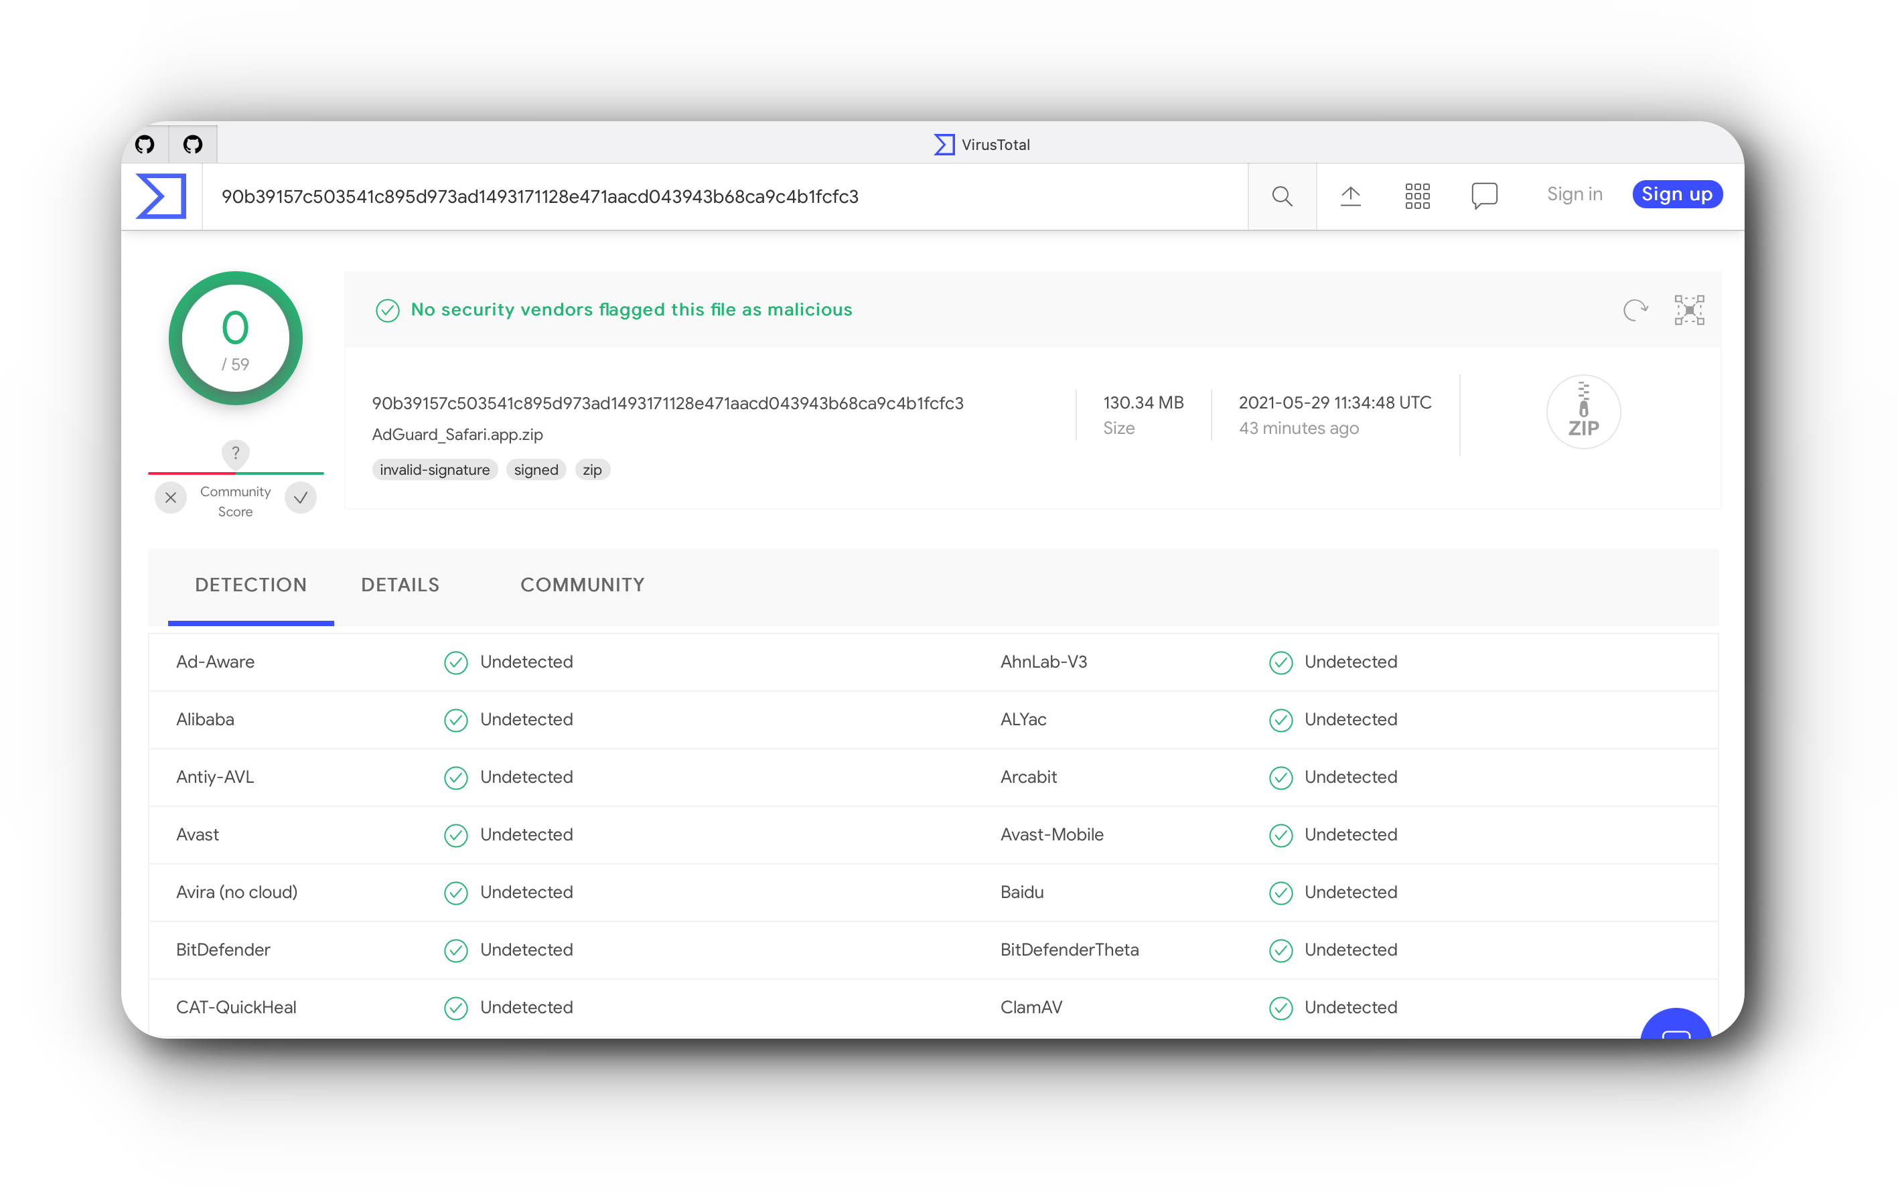Click the Undetected result for CAT-QuickHeal

coord(526,1008)
